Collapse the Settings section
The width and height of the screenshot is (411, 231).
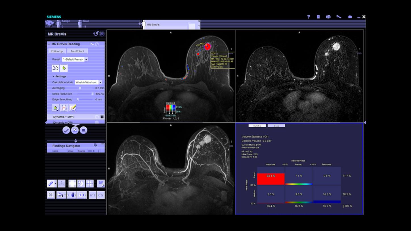(54, 76)
